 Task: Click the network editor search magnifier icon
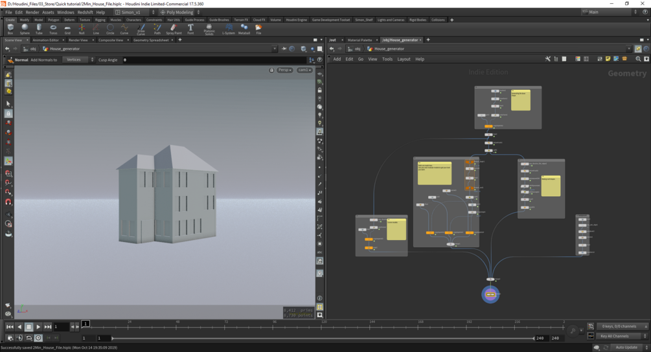click(x=638, y=59)
